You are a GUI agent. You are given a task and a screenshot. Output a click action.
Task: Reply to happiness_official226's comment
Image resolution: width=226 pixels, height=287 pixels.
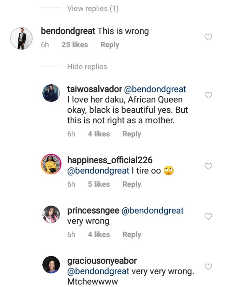coord(131,184)
